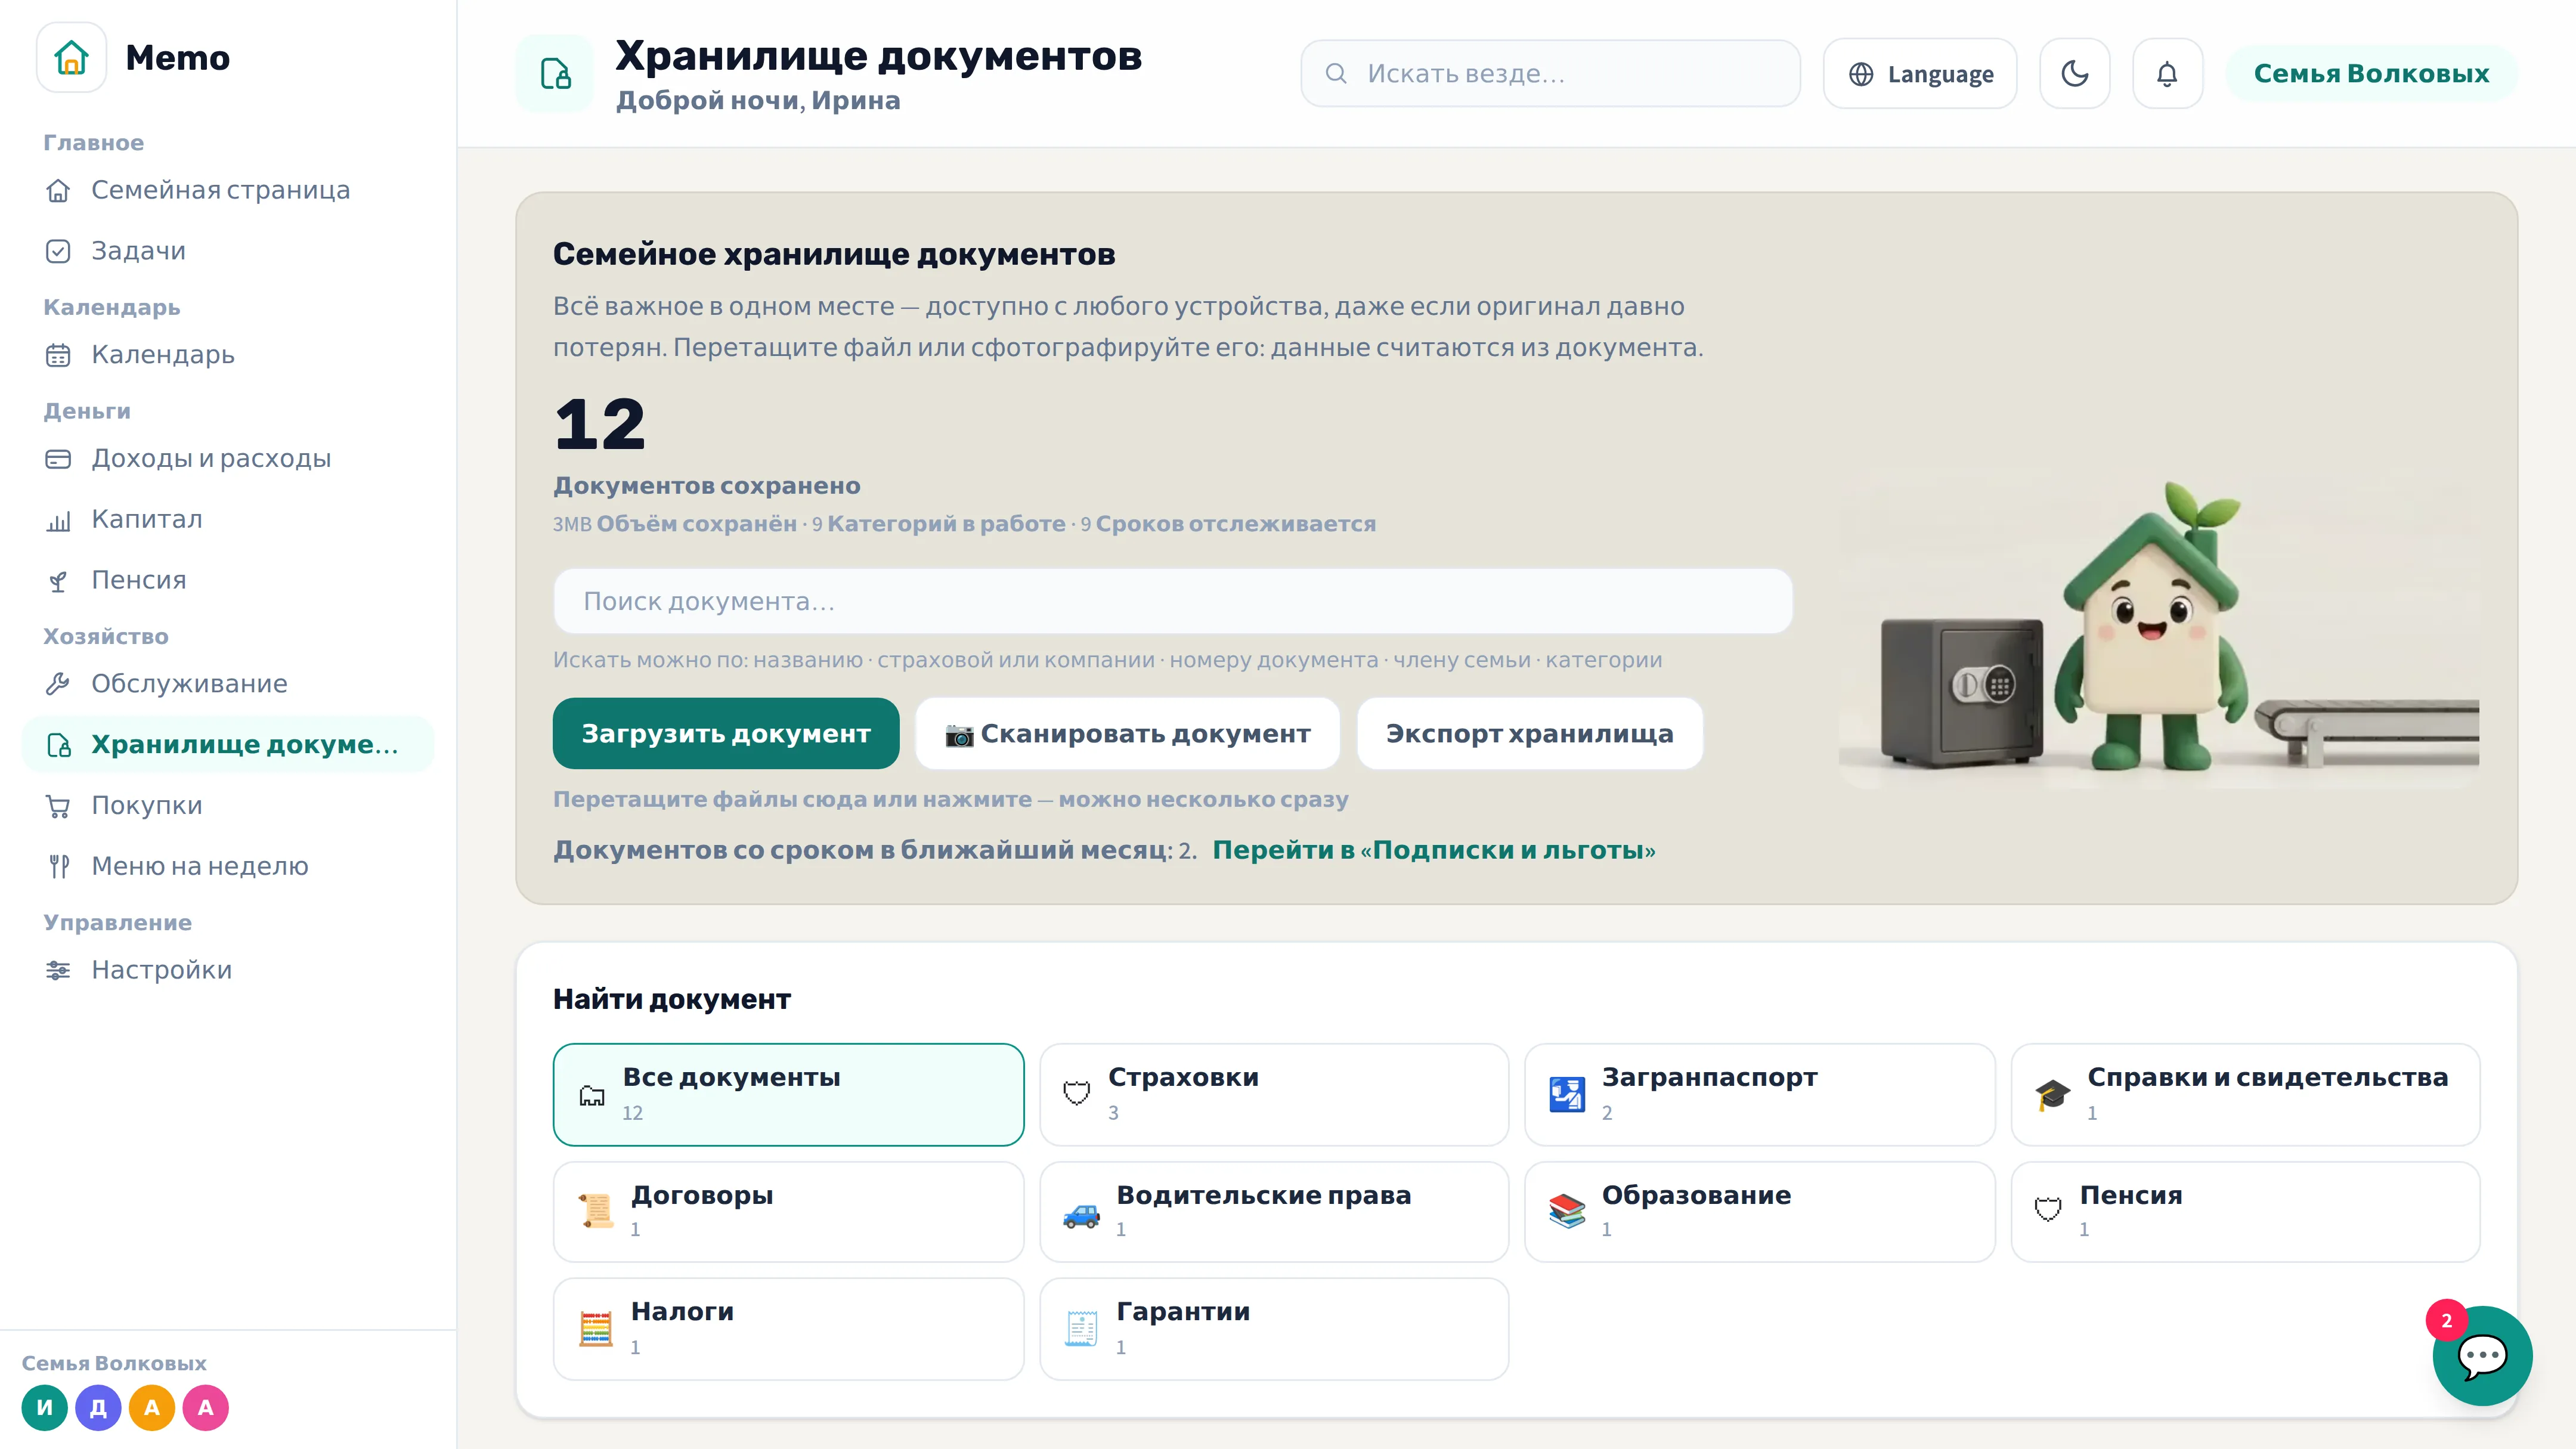
Task: Open Настройки in sidebar
Action: (228, 970)
